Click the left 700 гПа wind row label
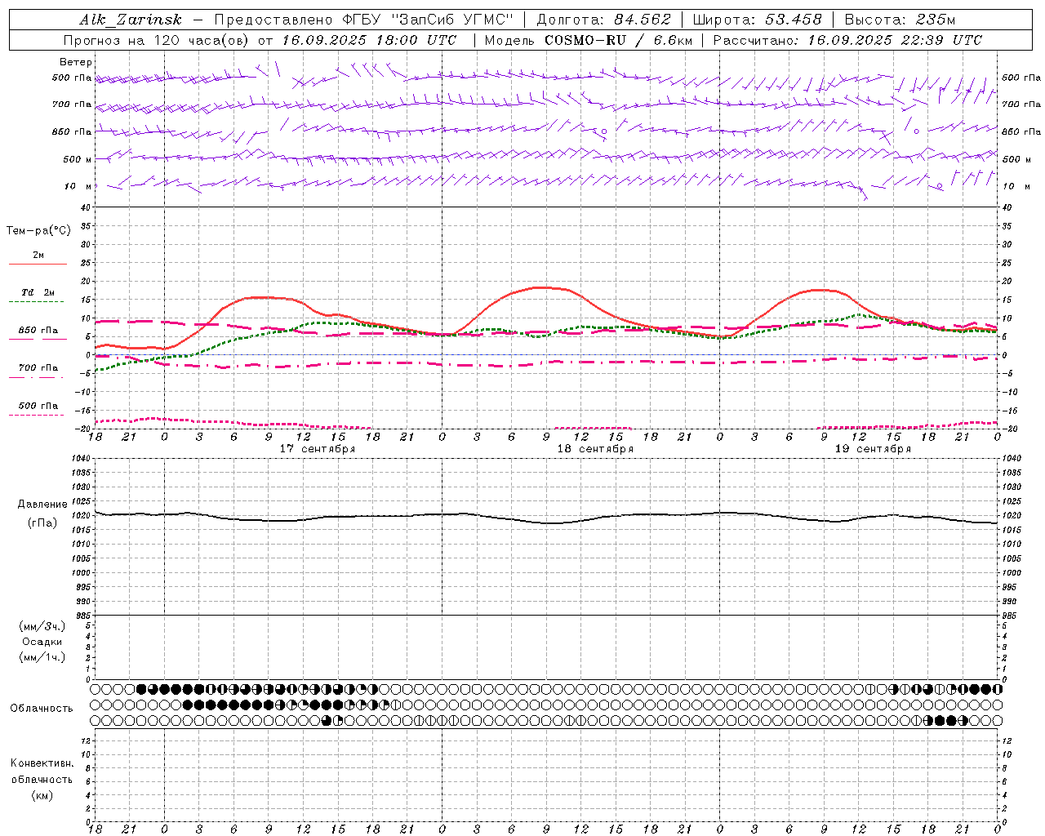Screen dimensions: 1045x836 73,104
